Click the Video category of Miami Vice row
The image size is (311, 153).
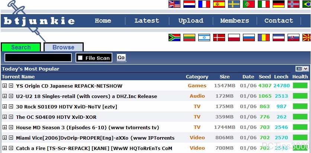197,137
